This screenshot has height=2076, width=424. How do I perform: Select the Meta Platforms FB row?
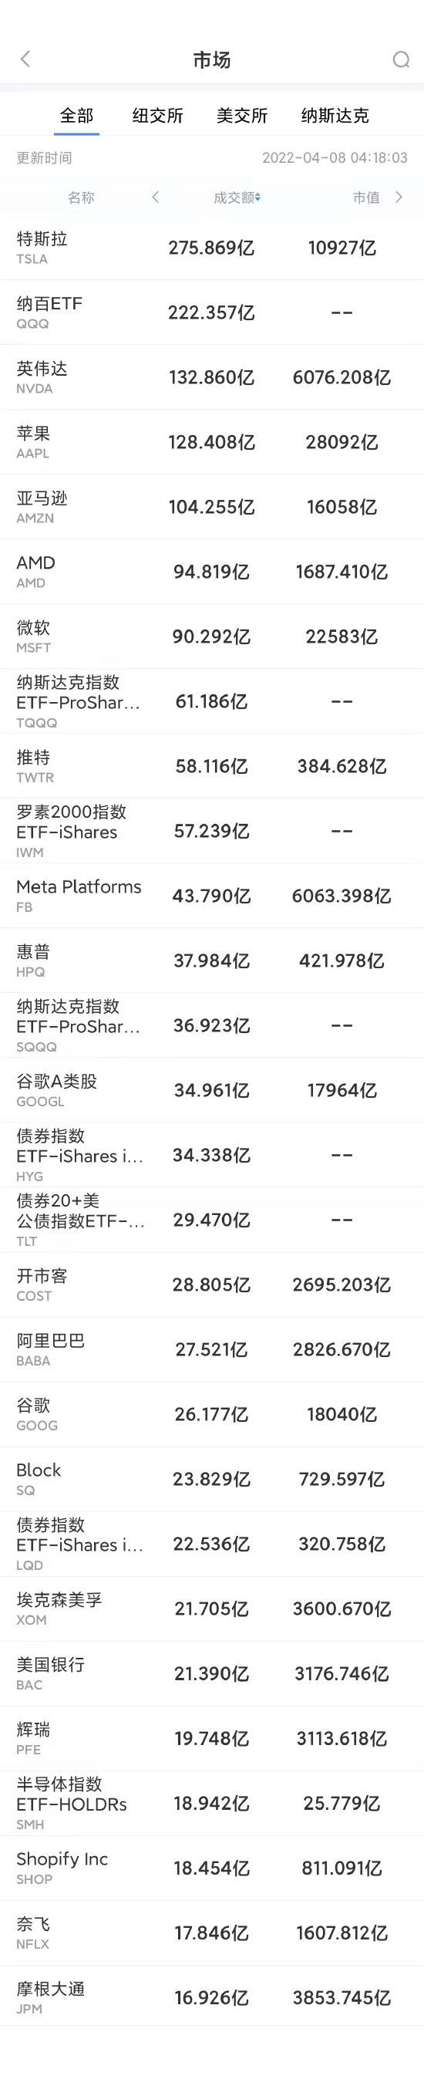(212, 896)
